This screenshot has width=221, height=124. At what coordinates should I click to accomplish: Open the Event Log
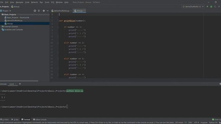tap(217, 120)
